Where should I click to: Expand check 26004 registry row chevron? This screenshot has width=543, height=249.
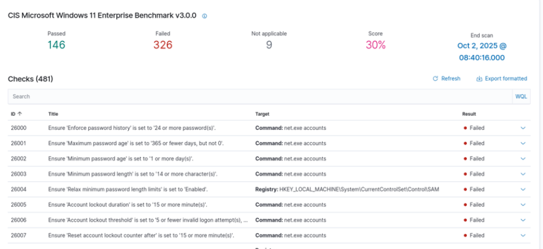pyautogui.click(x=523, y=189)
